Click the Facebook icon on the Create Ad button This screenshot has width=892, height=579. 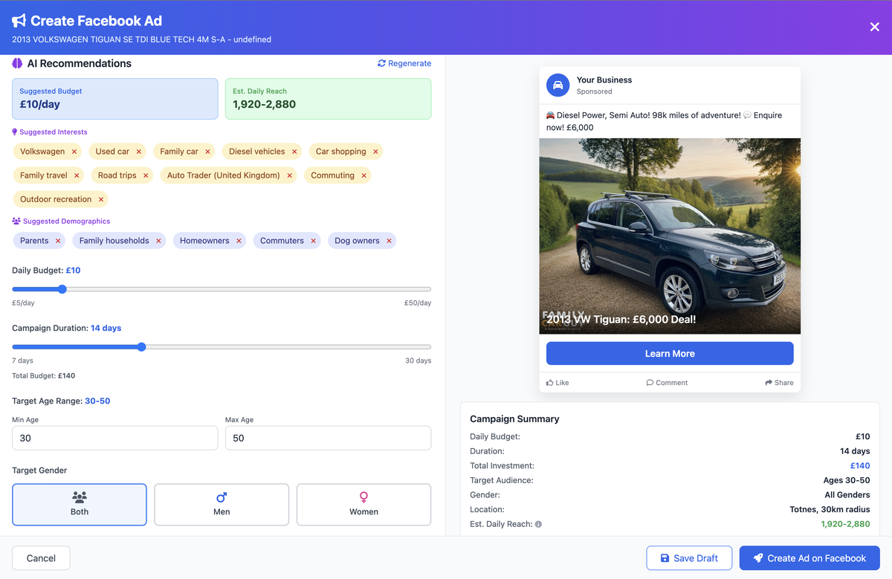757,557
